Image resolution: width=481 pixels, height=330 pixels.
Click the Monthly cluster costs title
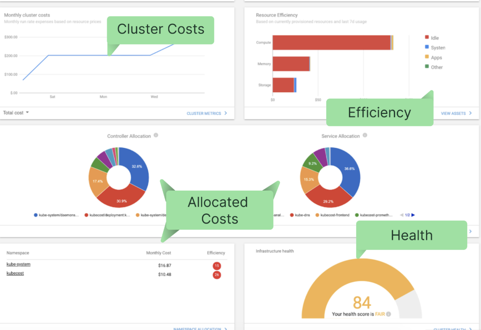[27, 15]
